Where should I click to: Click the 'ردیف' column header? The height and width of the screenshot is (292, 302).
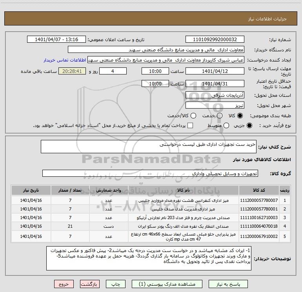[x=285, y=190]
